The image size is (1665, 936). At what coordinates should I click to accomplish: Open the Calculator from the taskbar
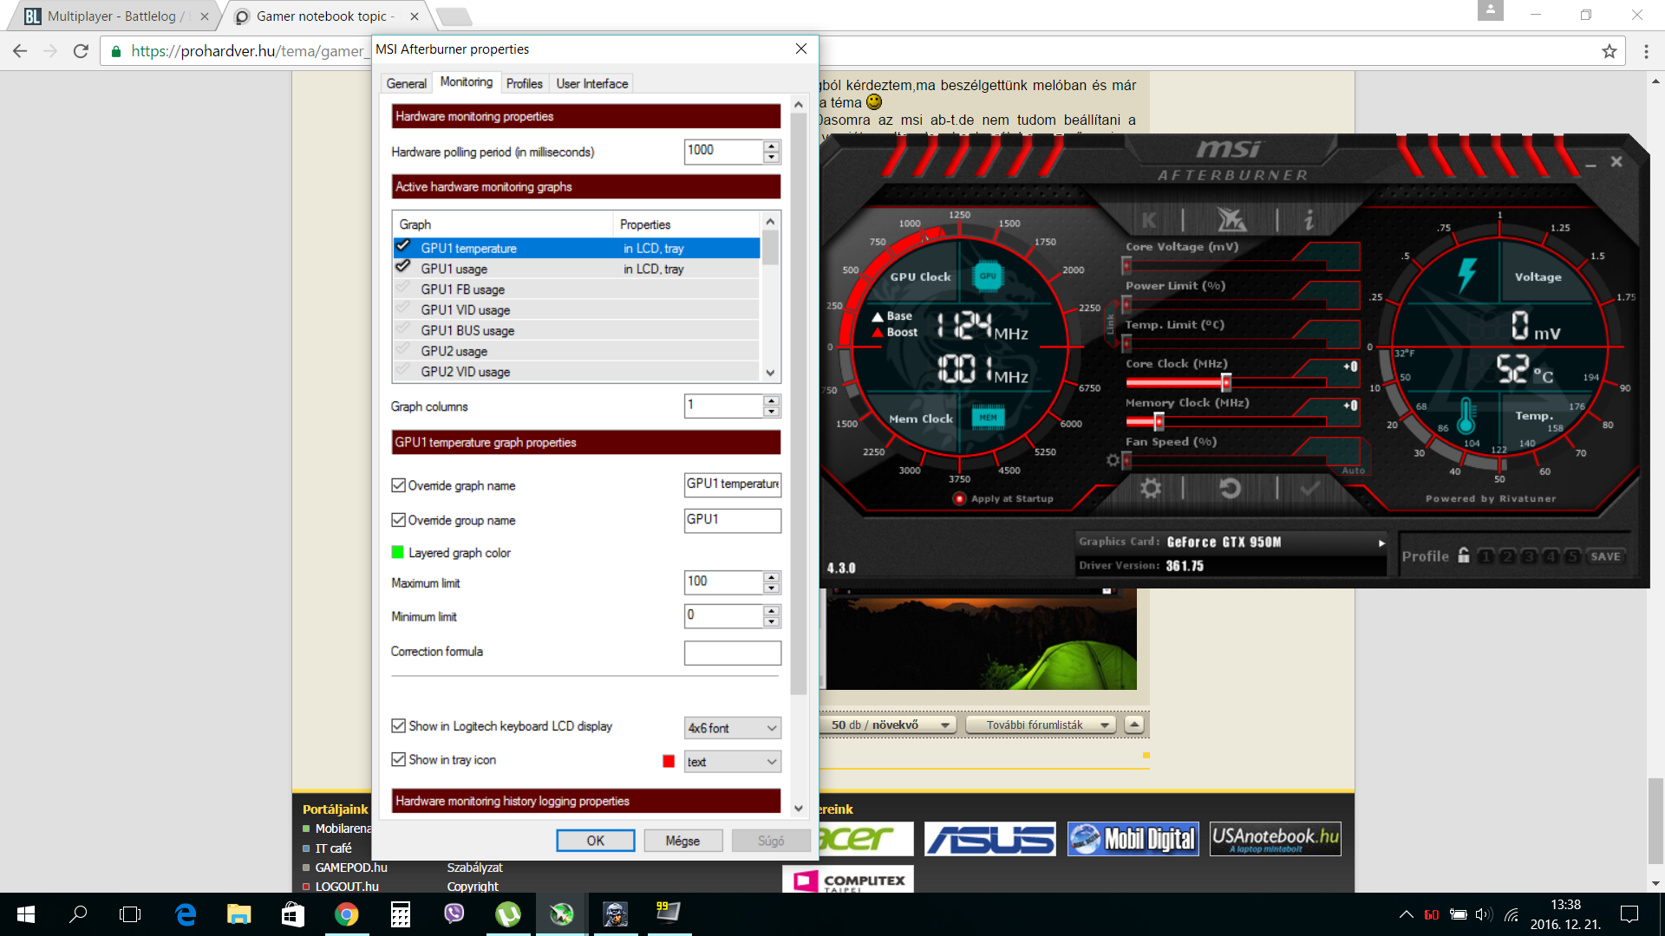[x=400, y=914]
